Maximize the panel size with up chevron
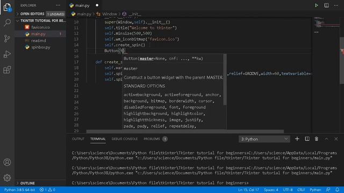Viewport: 344px width, 193px height. 326,139
